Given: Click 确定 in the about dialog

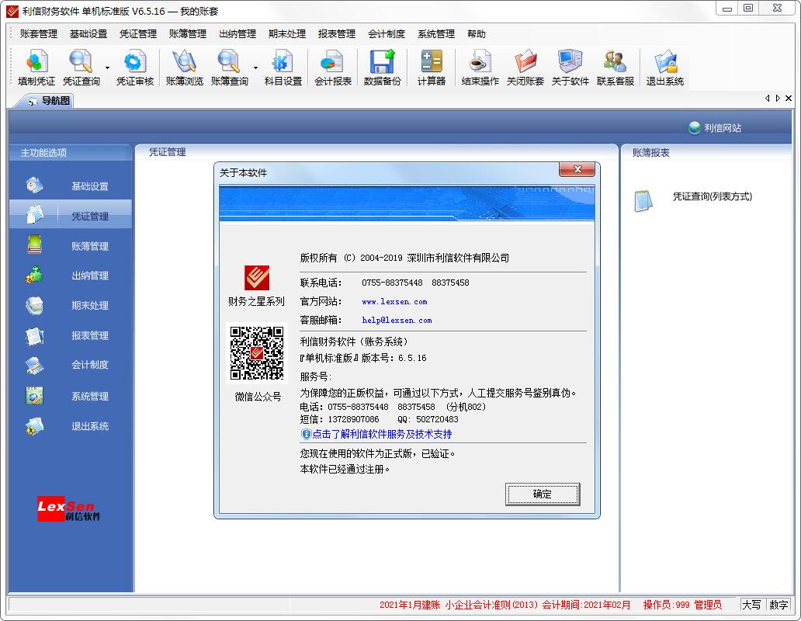Looking at the screenshot, I should point(543,494).
